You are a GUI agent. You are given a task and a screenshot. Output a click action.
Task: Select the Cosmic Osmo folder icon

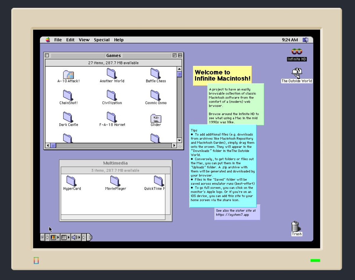(156, 95)
